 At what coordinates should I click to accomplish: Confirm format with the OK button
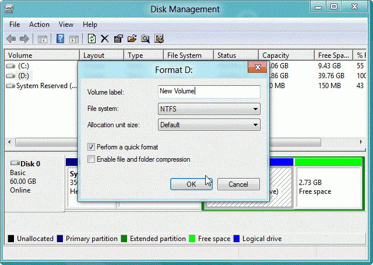point(191,184)
